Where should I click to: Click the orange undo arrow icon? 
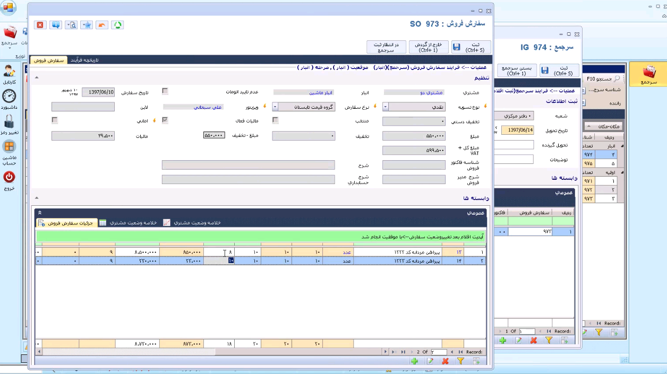[102, 25]
